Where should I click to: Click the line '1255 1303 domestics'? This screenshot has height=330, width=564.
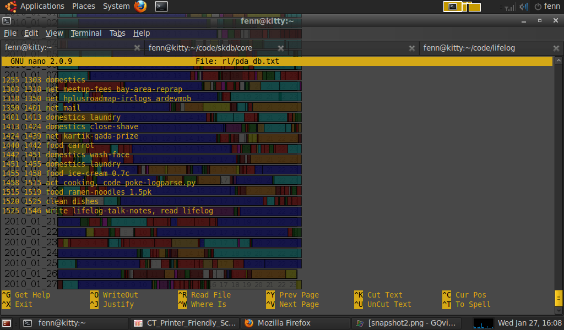click(44, 80)
